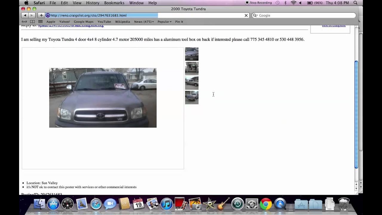The height and width of the screenshot is (215, 382).
Task: Open the Edit menu
Action: 64,3
